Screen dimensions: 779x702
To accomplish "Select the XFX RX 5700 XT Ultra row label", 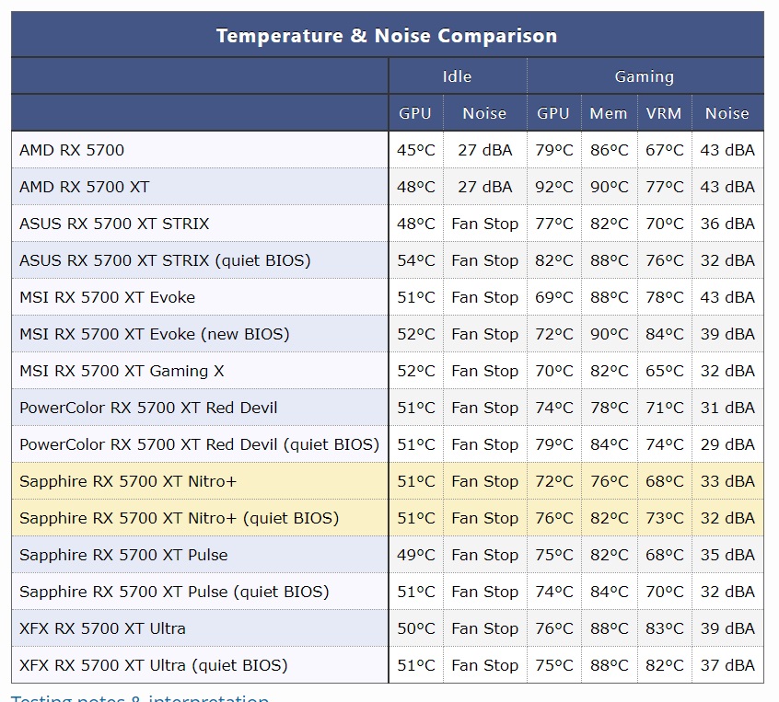I will 102,628.
